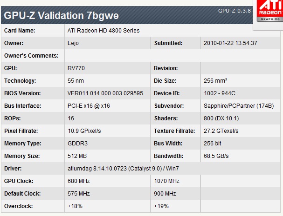This screenshot has height=216, width=283.
Task: Click the 800 (DX 10.1) shaders value
Action: click(x=221, y=118)
